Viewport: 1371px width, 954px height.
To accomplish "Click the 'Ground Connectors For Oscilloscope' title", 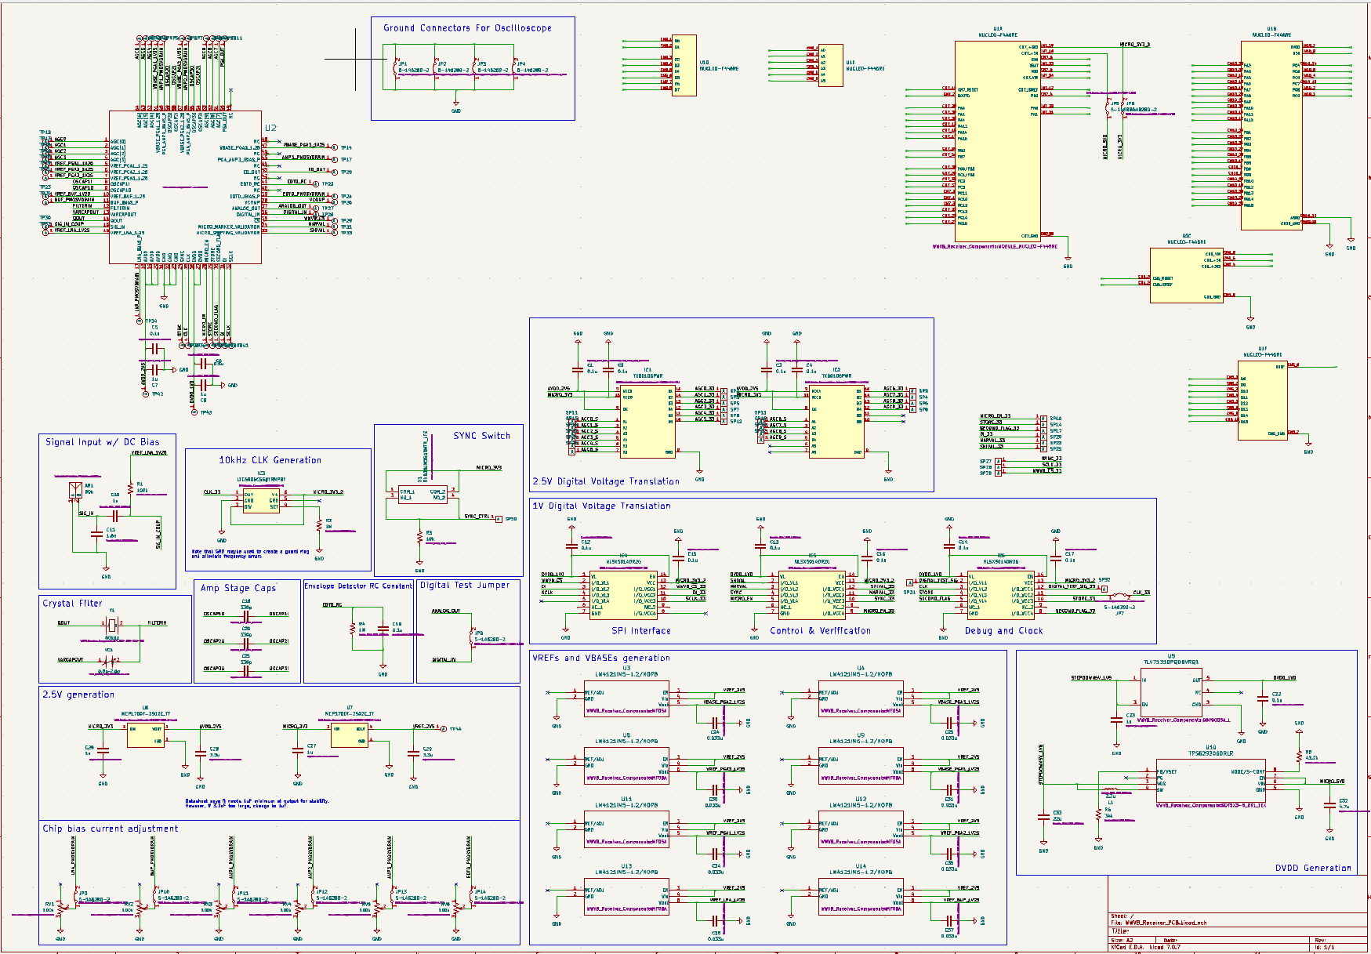I will tap(467, 28).
